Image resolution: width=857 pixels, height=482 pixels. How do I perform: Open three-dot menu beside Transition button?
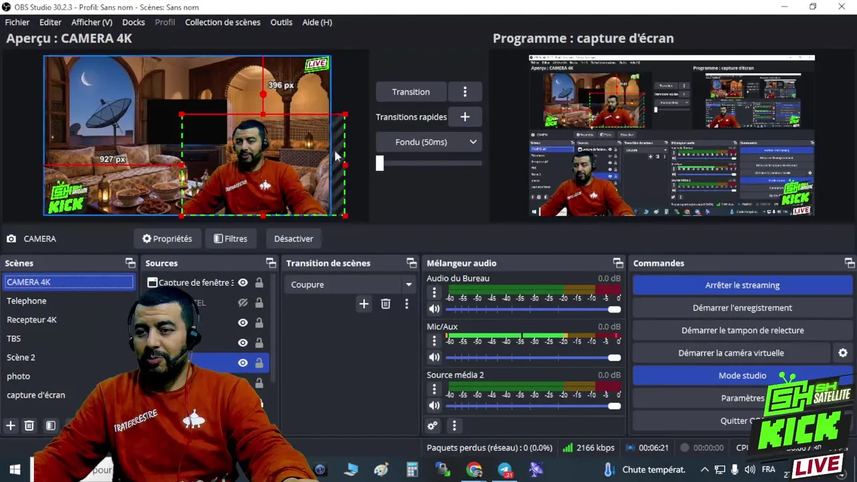pyautogui.click(x=465, y=92)
